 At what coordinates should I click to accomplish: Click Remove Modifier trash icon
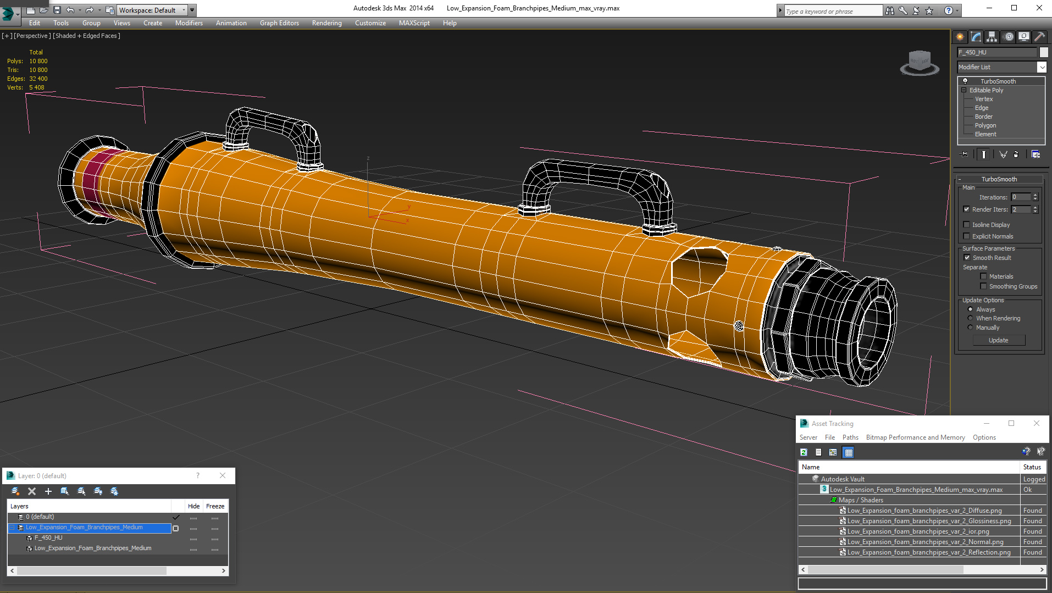point(1016,154)
